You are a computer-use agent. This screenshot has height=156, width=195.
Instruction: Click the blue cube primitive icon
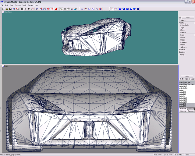(120, 9)
